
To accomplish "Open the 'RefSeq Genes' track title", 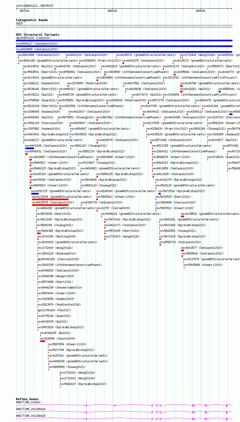I will click(x=27, y=399).
